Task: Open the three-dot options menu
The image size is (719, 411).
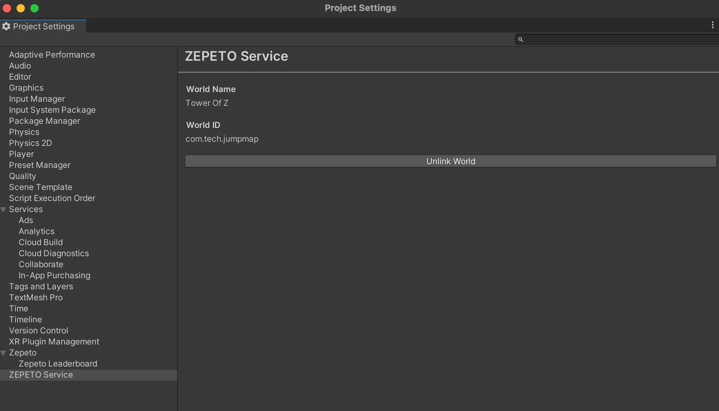Action: (712, 25)
